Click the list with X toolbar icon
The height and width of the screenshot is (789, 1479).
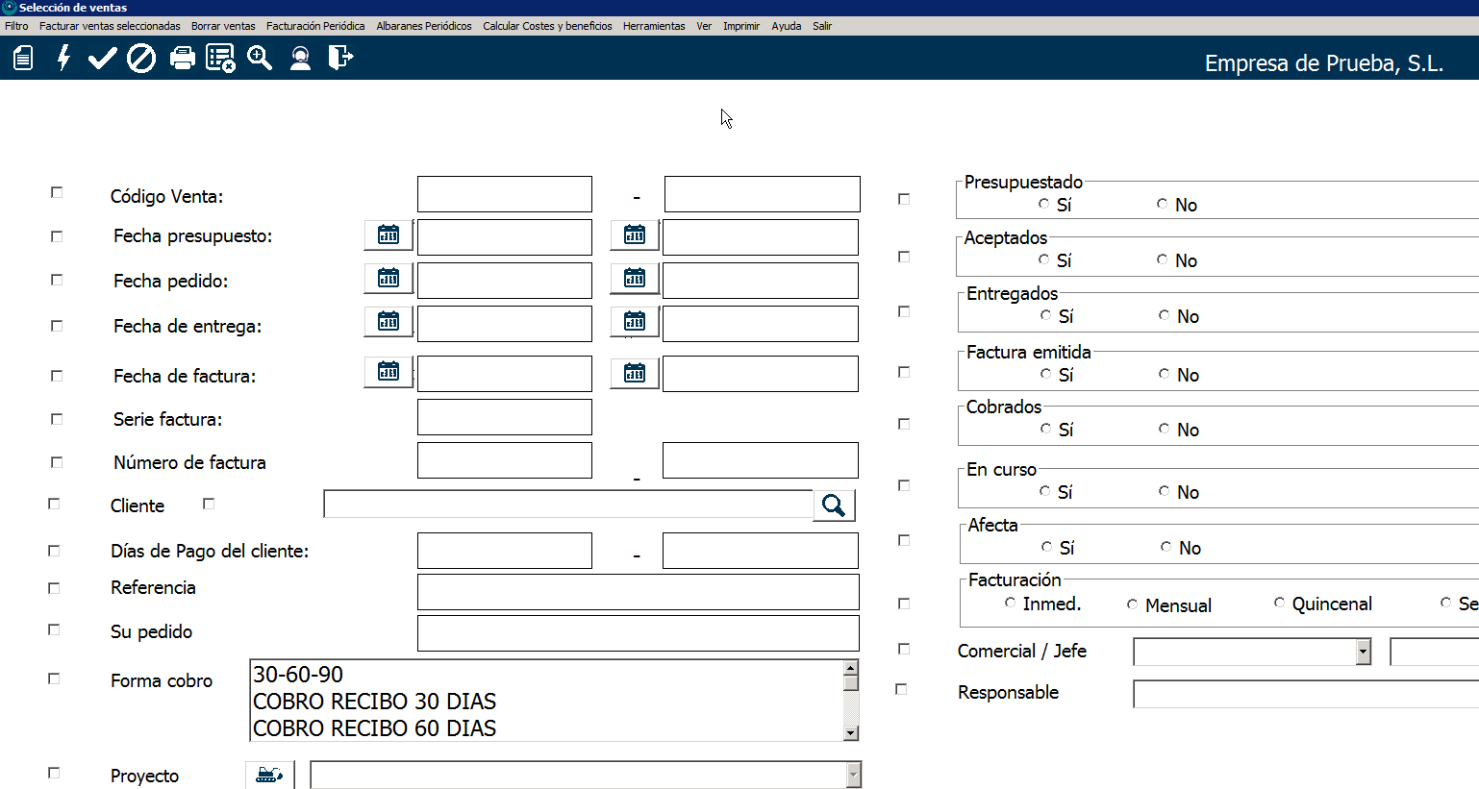[x=220, y=59]
